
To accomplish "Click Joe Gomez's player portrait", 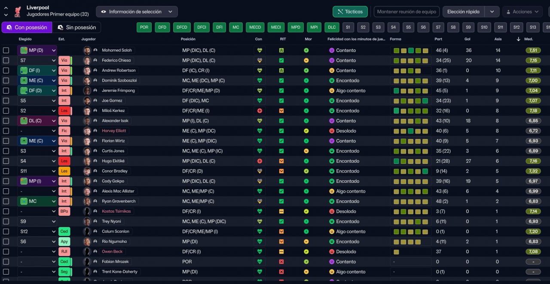I will 87,101.
